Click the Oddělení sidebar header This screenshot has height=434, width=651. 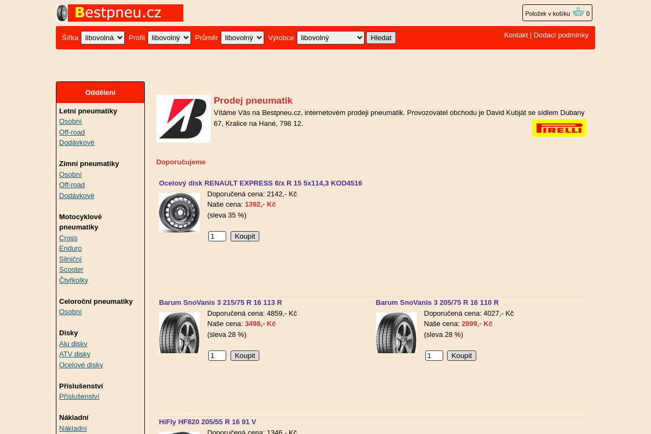[x=100, y=92]
